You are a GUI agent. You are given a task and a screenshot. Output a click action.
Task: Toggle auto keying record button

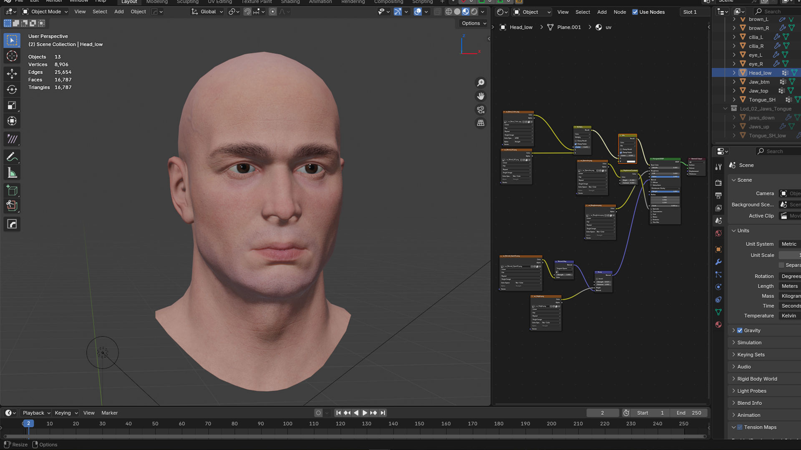318,413
